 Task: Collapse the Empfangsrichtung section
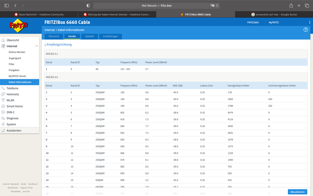pyautogui.click(x=58, y=44)
